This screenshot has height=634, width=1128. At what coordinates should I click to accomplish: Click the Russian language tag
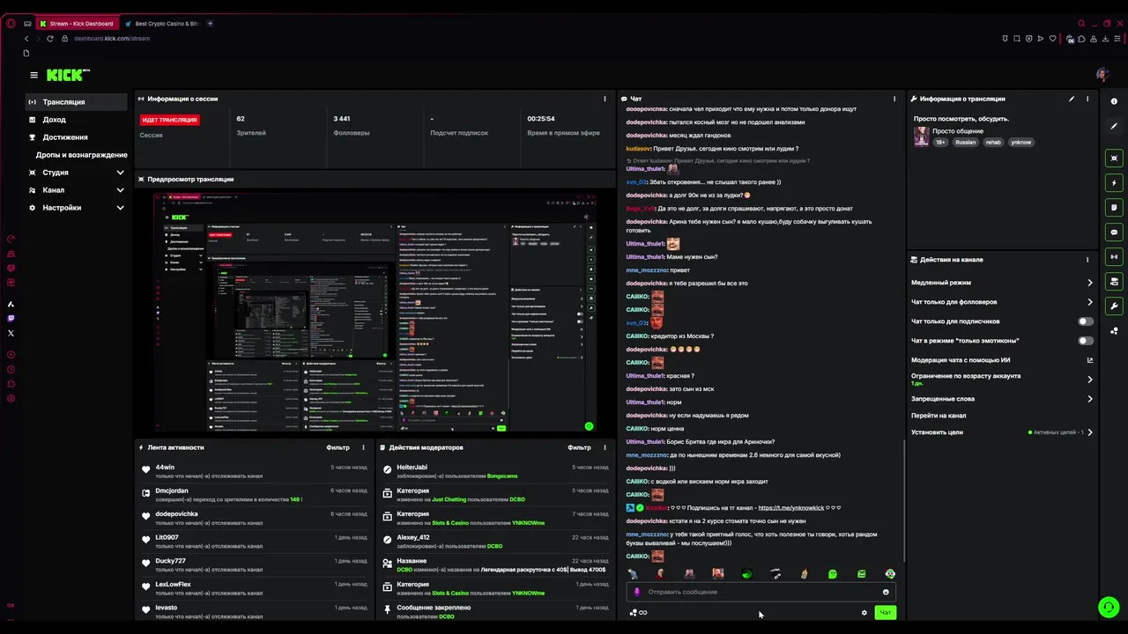pyautogui.click(x=966, y=142)
